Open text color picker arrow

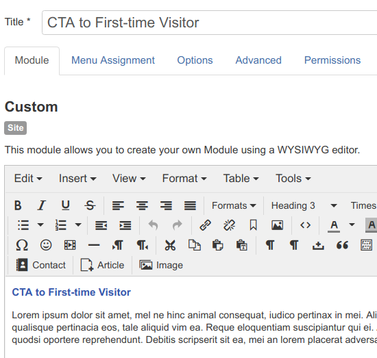click(x=352, y=225)
